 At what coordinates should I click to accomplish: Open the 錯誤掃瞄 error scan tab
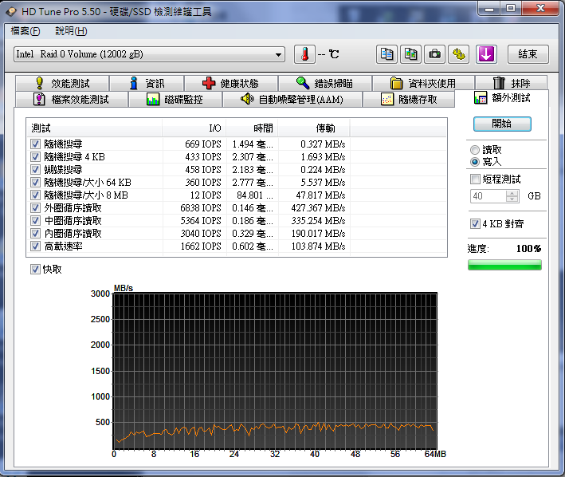click(325, 83)
